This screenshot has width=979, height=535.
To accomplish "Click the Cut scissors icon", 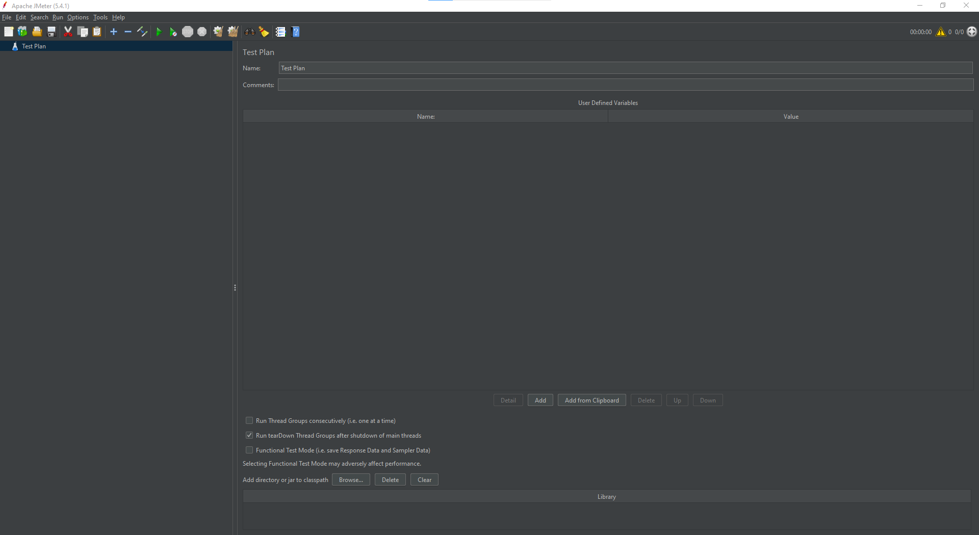I will pyautogui.click(x=68, y=32).
